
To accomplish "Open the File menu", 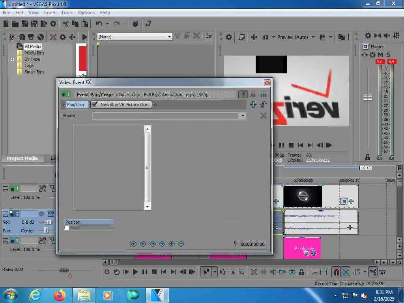I will [x=6, y=13].
